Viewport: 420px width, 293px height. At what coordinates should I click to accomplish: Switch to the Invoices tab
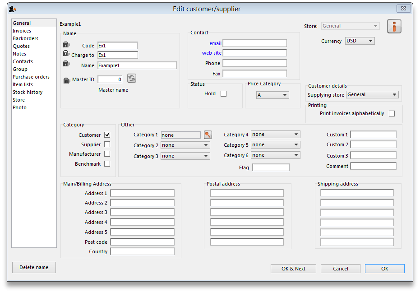pyautogui.click(x=22, y=31)
